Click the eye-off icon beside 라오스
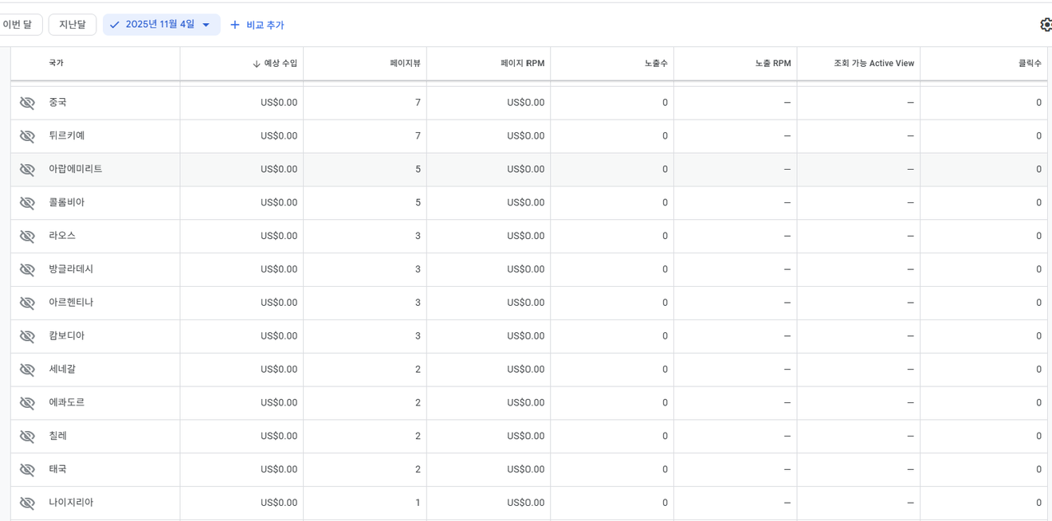Screen dimensions: 1052x521 (27, 237)
